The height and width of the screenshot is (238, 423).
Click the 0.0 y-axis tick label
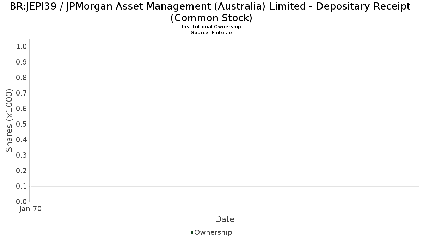(22, 202)
